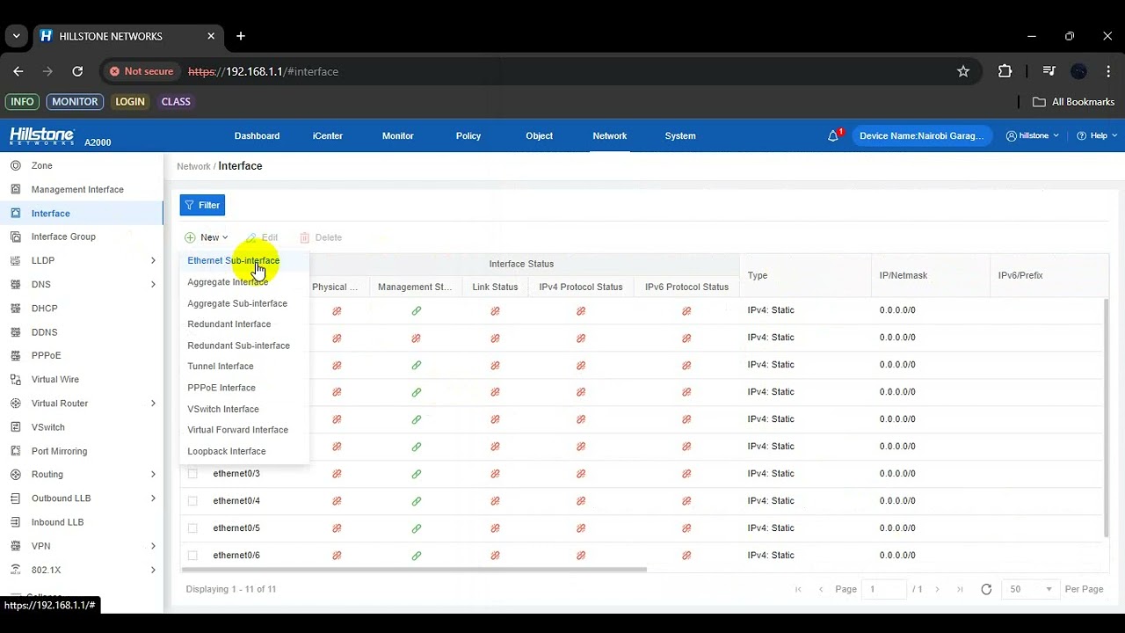Open the Zone sidebar item icon
Screen dimensions: 1125x633
(x=15, y=165)
